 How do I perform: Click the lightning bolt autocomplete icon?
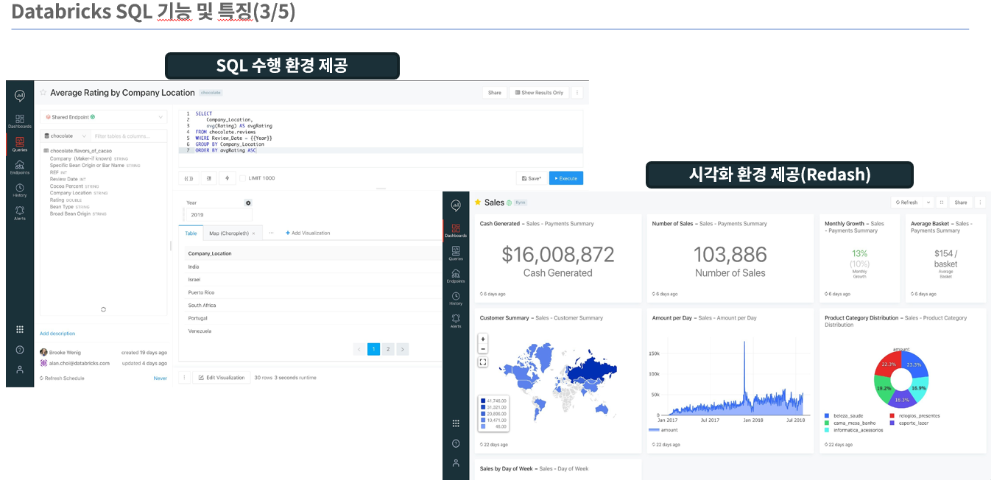(228, 178)
